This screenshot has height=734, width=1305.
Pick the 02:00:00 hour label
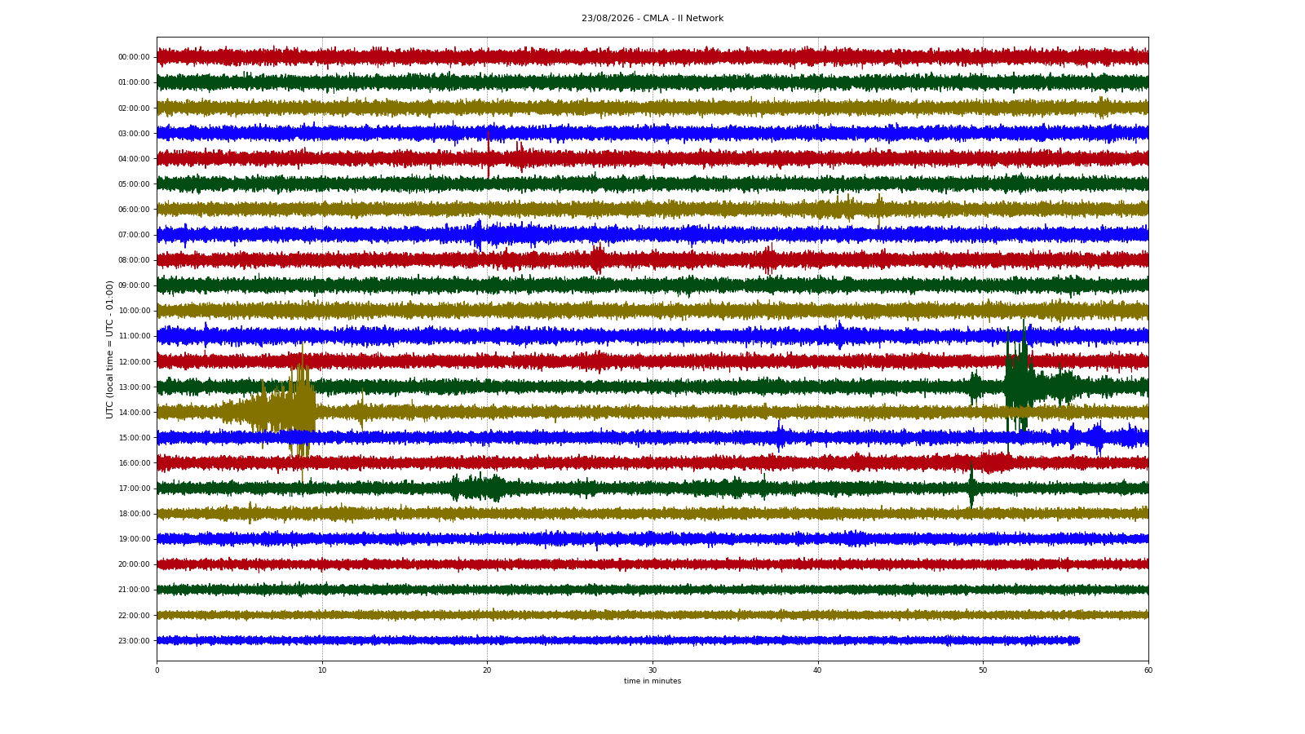[134, 108]
